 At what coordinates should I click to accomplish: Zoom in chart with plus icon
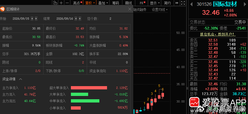point(61,3)
